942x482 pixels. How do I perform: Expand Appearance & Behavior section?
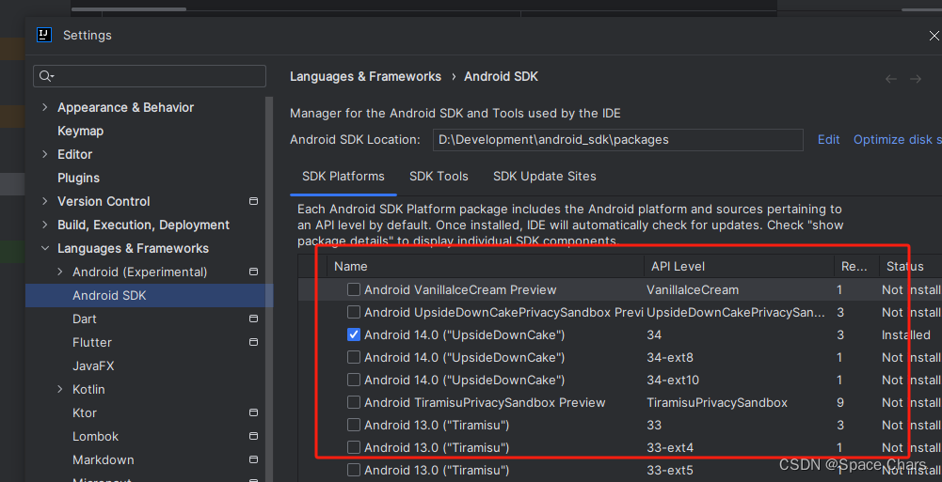(45, 107)
